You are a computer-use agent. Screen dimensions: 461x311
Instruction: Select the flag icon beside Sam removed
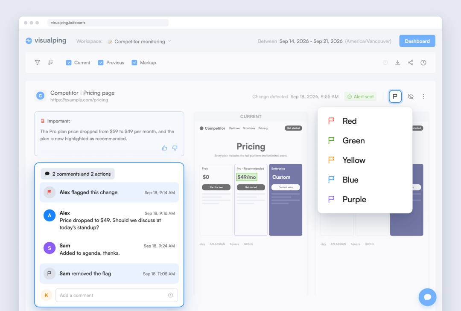click(x=50, y=273)
